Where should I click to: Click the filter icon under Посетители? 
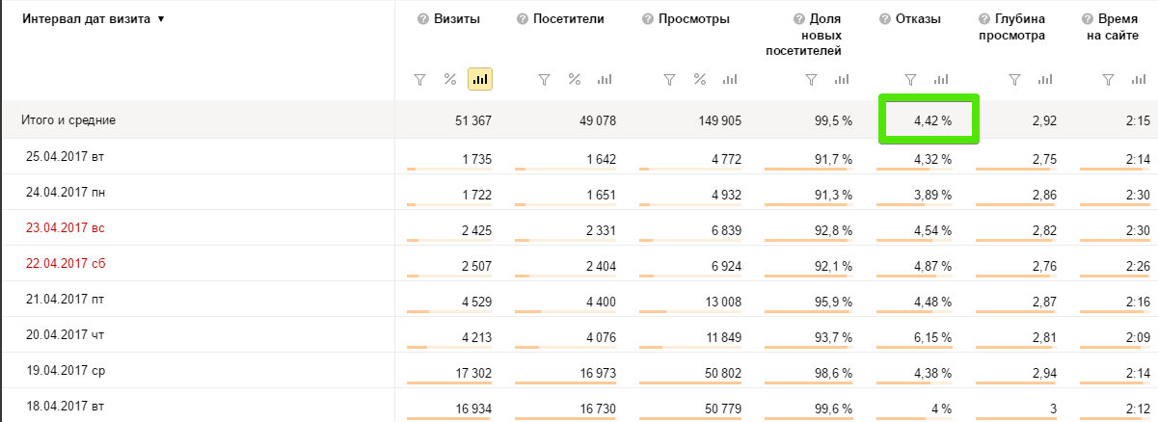(x=544, y=79)
